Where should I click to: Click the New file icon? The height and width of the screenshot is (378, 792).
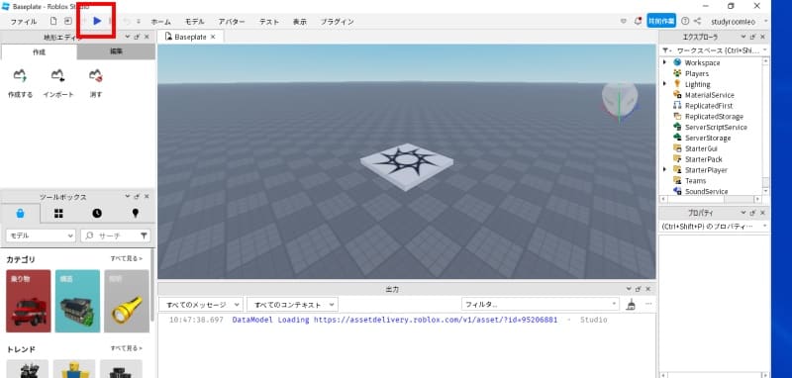click(x=53, y=21)
